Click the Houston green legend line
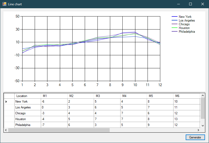209x143 pixels. (x=175, y=28)
